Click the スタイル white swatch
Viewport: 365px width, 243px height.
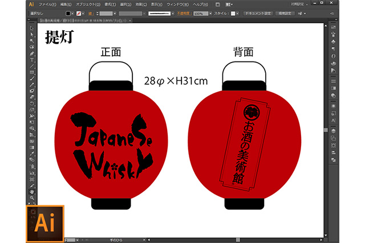click(233, 14)
